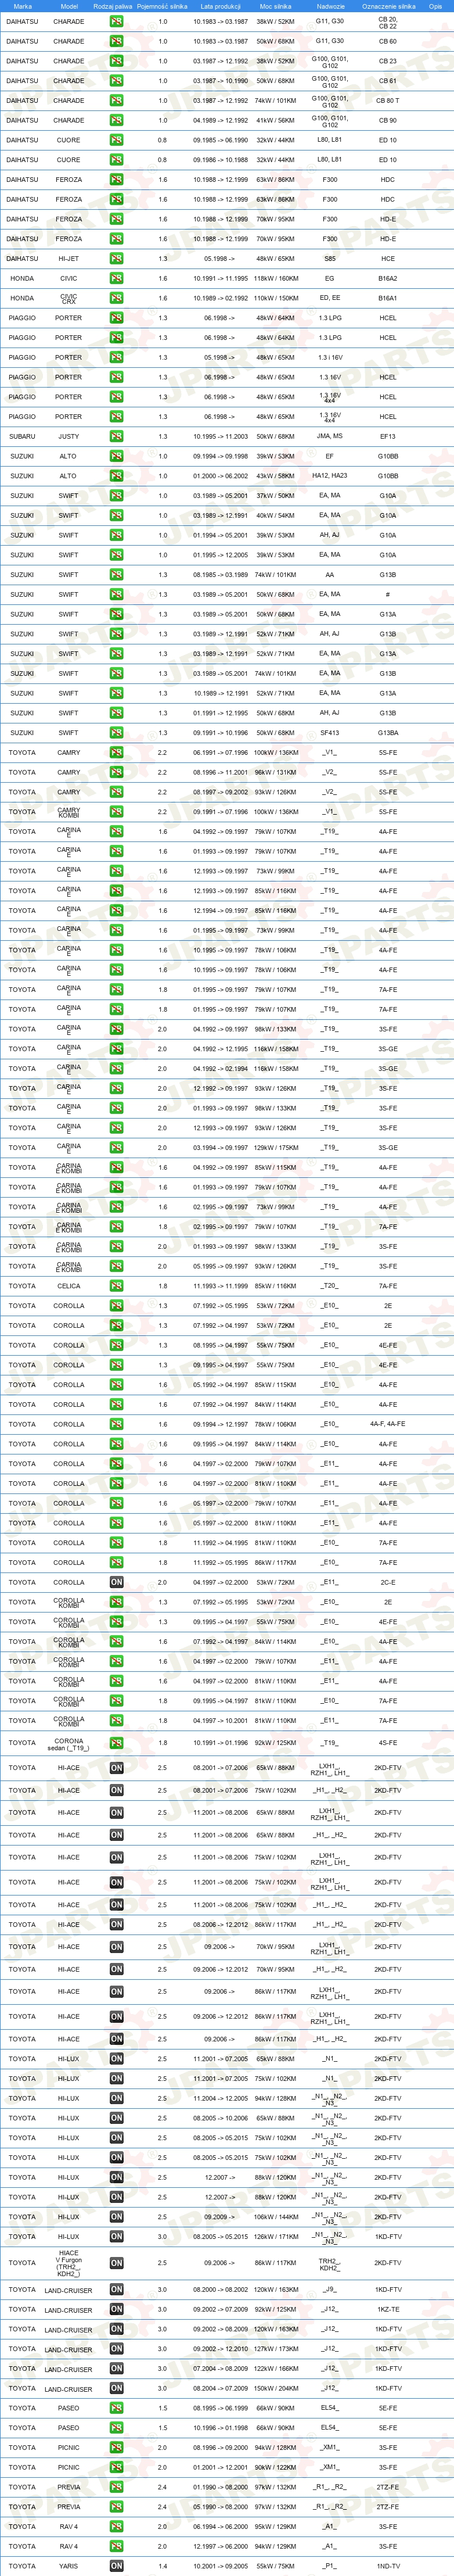Click petrol icon in Suzuki Alto HA12, HA23 row
This screenshot has height=2576, width=454.
pyautogui.click(x=117, y=476)
